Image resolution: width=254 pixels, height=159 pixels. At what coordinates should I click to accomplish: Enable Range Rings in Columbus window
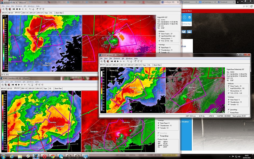tap(158, 136)
